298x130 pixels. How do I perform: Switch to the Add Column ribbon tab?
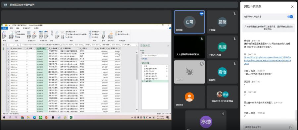[26, 28]
